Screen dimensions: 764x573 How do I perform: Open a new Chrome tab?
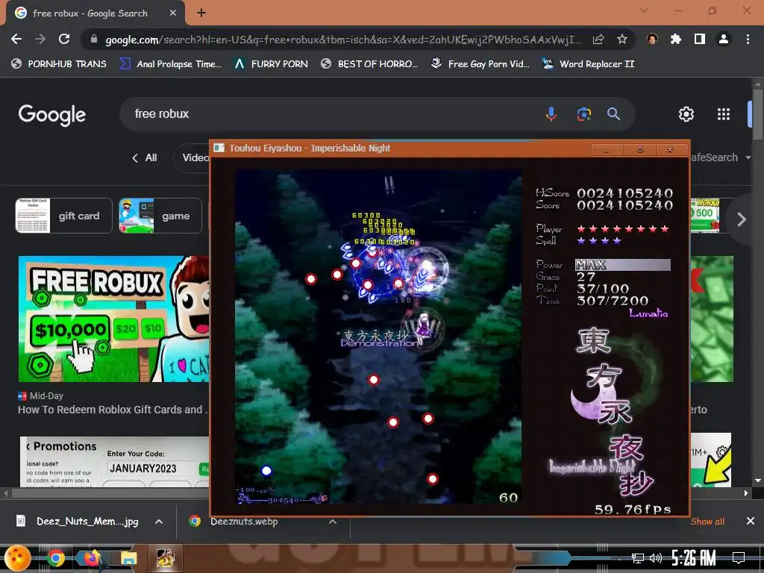click(201, 13)
